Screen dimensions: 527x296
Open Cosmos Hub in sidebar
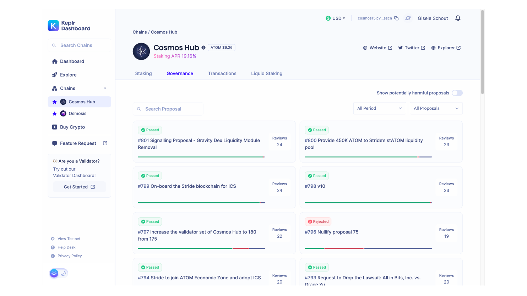coord(80,102)
